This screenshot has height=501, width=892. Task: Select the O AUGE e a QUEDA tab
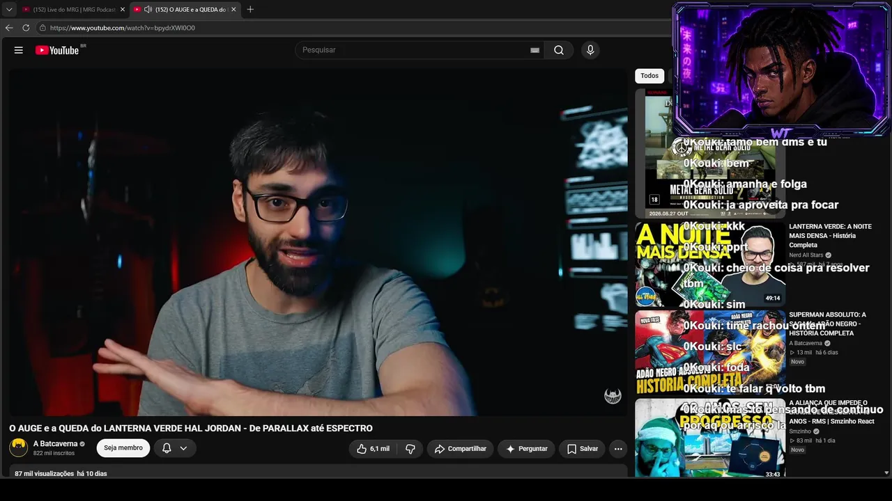(185, 9)
